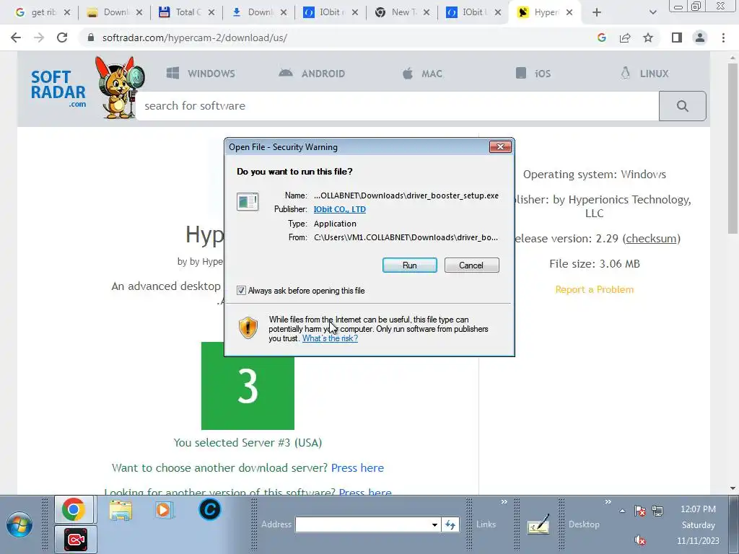Click the page vertical scrollbar thumb

pos(733,149)
